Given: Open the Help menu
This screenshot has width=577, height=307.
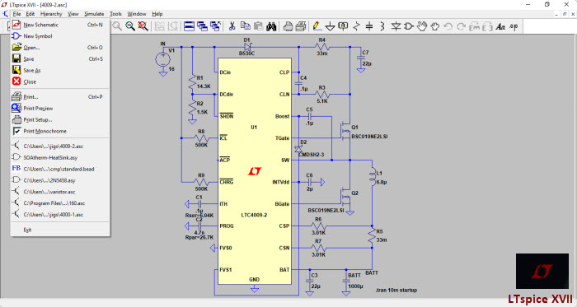Looking at the screenshot, I should click(x=157, y=14).
